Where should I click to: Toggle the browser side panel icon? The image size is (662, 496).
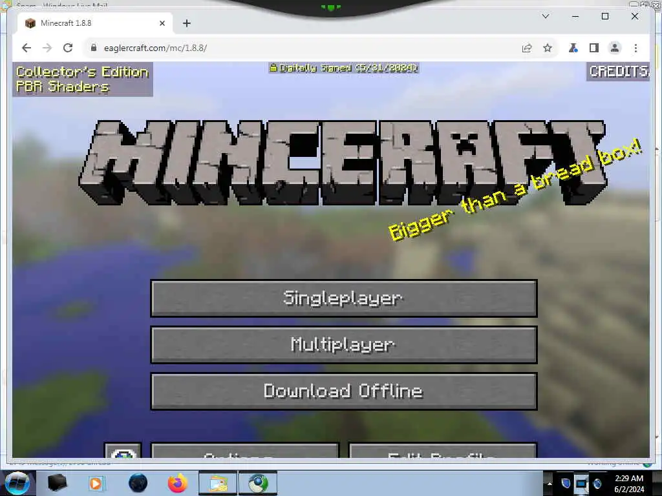pyautogui.click(x=594, y=48)
